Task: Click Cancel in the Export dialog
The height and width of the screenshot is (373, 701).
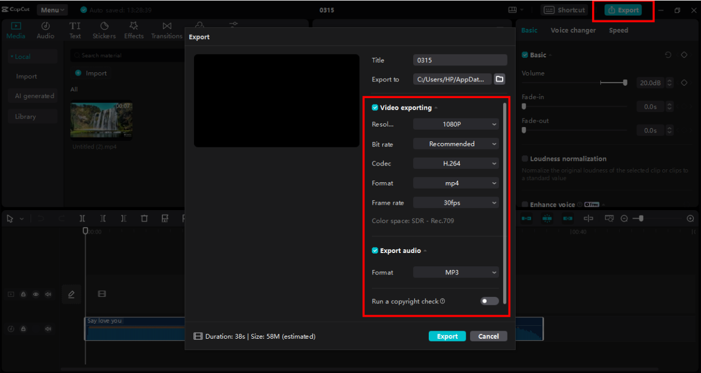Action: pos(488,337)
